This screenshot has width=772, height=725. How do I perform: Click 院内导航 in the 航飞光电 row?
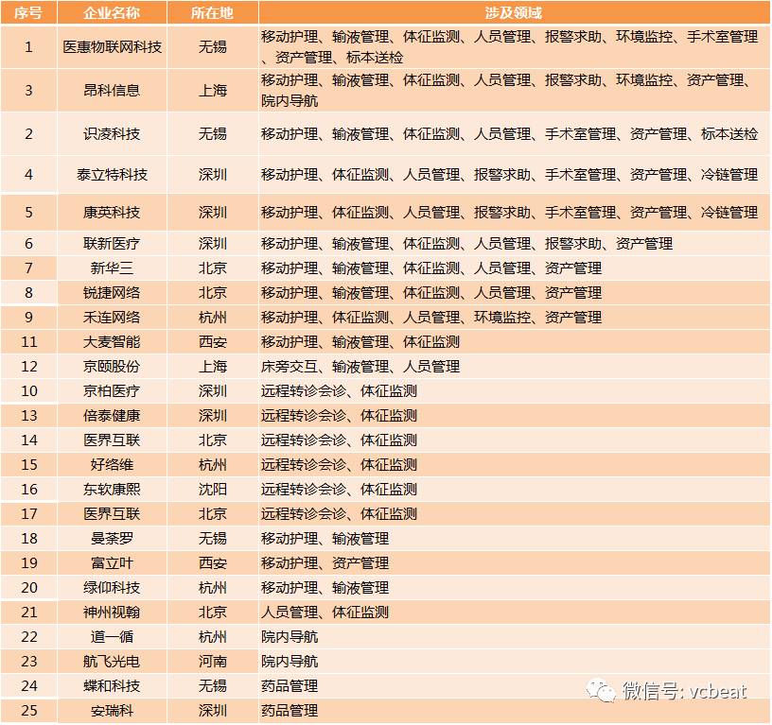[x=289, y=661]
